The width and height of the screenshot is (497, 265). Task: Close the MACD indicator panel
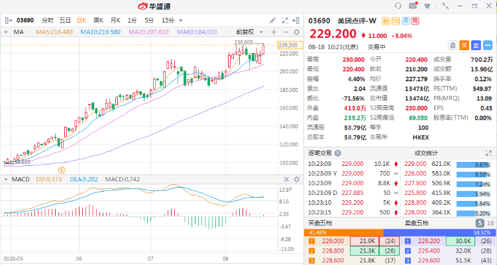point(286,180)
